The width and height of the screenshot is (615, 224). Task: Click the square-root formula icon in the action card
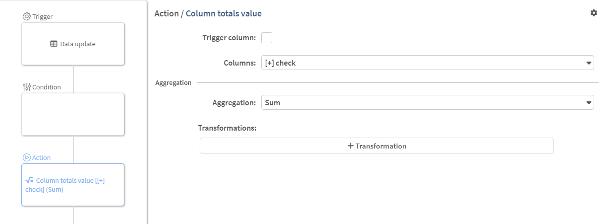pos(29,181)
